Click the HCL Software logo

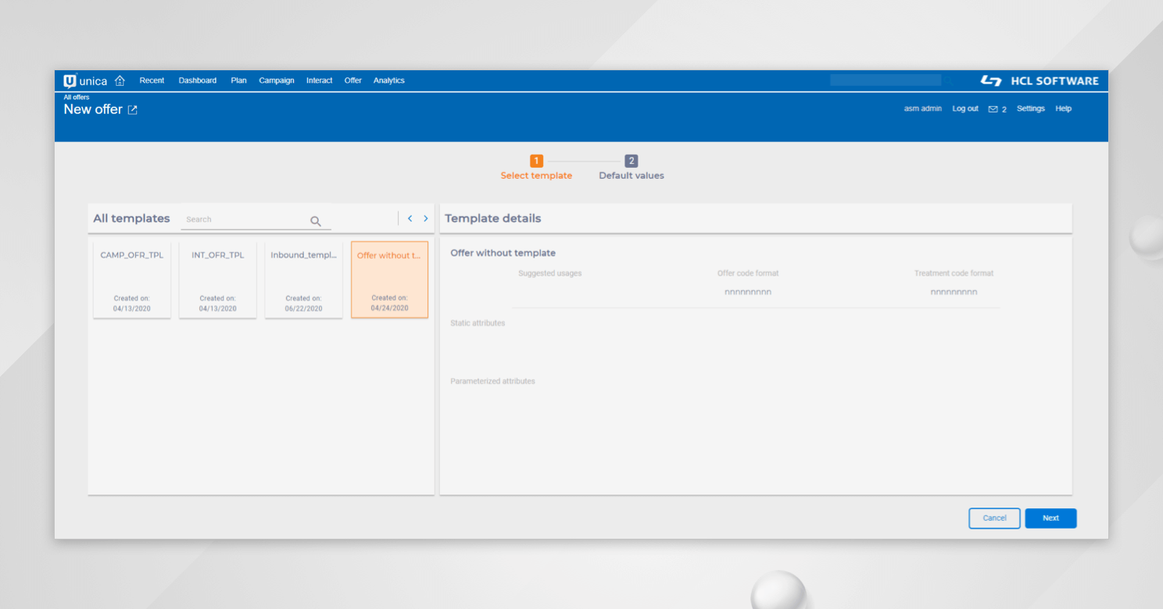(1040, 80)
